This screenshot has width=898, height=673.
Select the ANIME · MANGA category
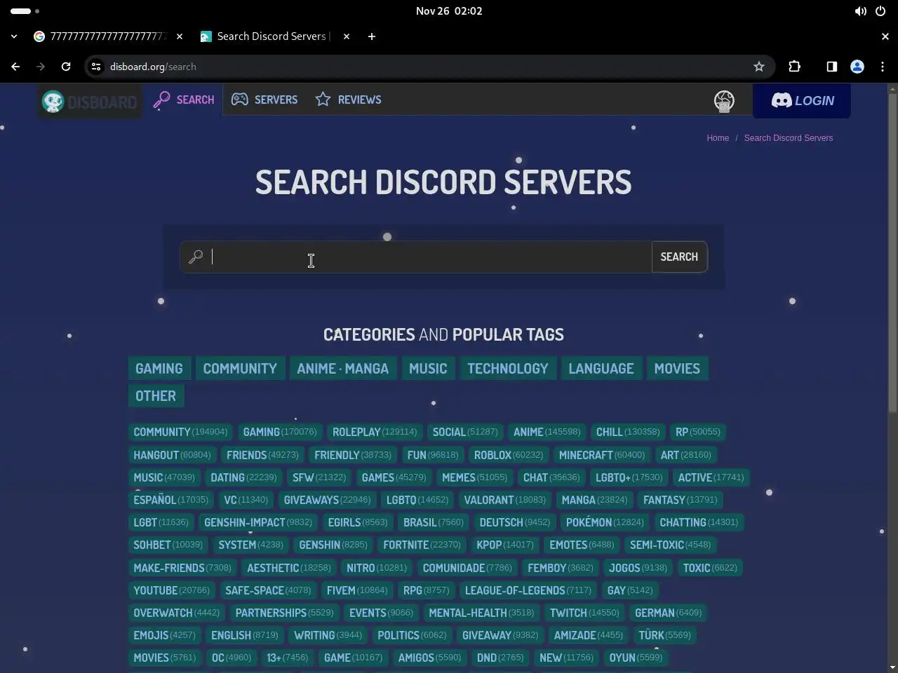[342, 369]
